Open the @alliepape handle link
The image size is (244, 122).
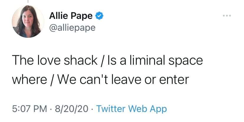72,28
